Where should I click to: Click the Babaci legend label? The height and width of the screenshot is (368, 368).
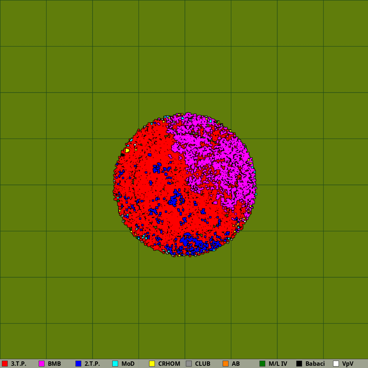[x=315, y=364]
